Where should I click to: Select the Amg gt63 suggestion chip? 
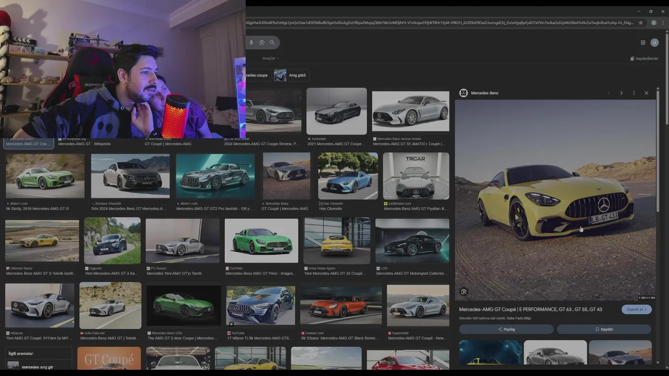click(x=291, y=75)
